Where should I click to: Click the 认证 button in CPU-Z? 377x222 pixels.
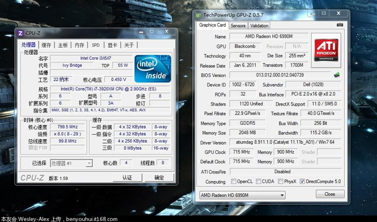[x=127, y=178]
